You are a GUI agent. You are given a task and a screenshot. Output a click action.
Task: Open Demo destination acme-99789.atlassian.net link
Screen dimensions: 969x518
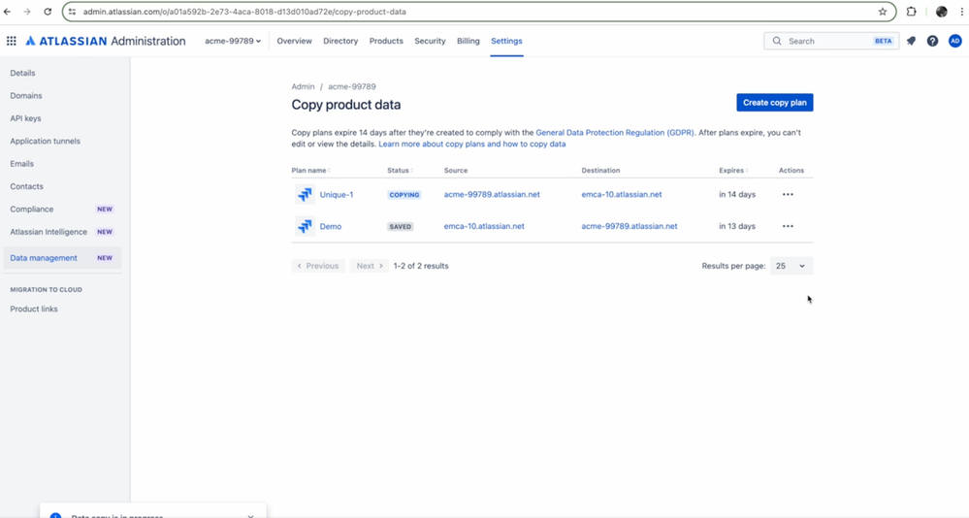630,226
